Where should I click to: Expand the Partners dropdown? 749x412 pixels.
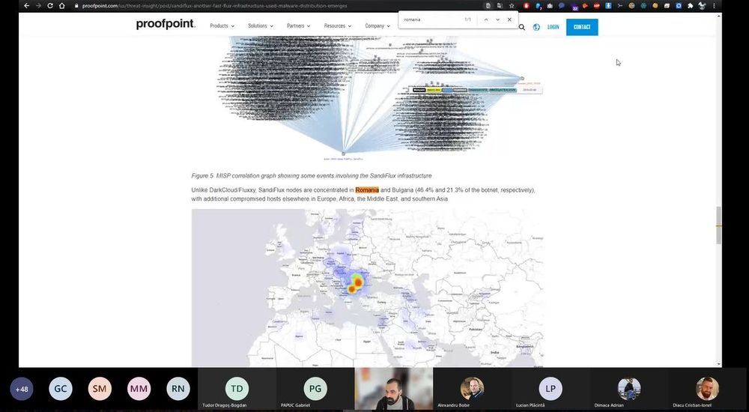(299, 25)
